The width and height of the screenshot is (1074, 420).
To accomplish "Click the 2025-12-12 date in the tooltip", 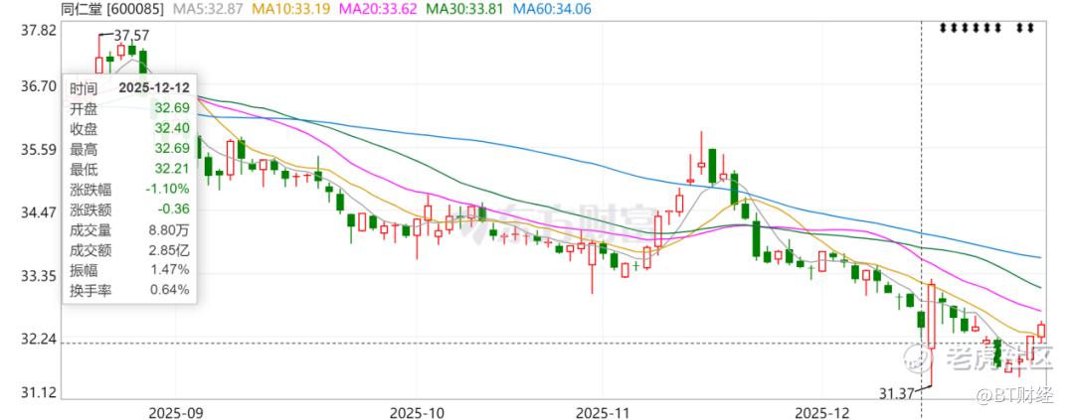I will click(x=154, y=88).
